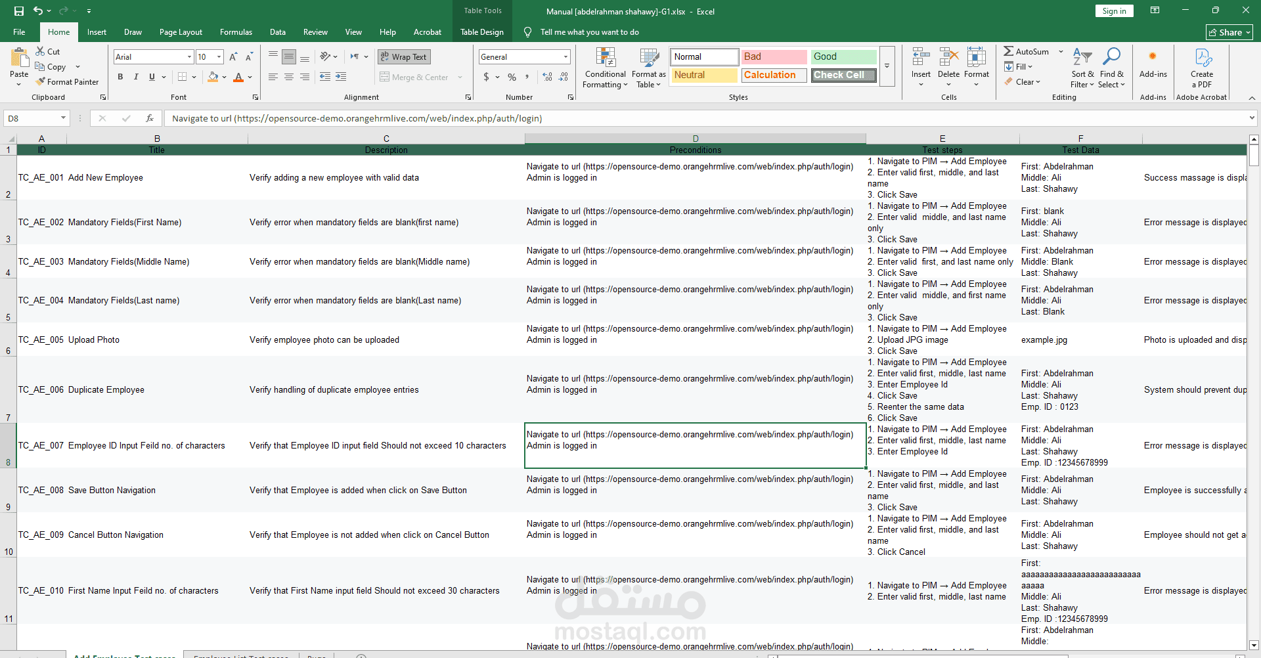Open the Add-ins pane

point(1153,64)
